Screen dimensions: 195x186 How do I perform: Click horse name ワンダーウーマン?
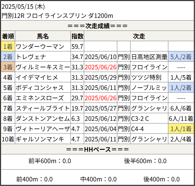click(40, 46)
